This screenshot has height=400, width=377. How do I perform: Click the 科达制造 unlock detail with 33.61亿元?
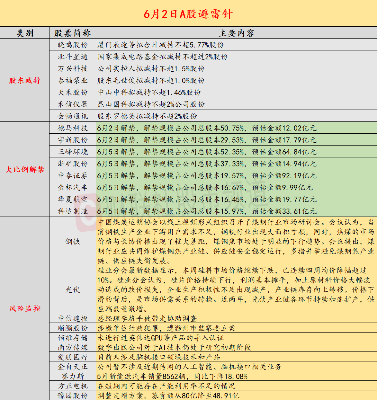point(207,211)
